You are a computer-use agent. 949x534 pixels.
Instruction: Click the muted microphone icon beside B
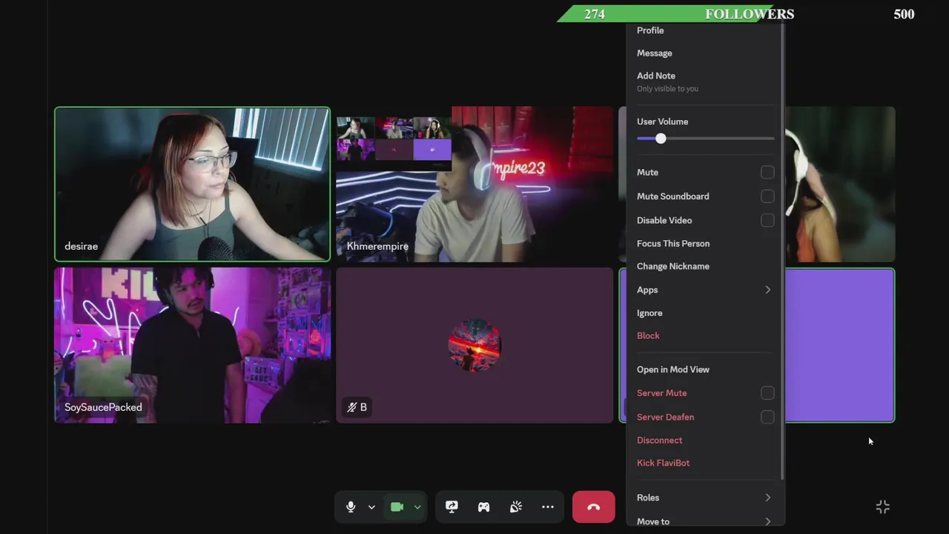pyautogui.click(x=352, y=407)
